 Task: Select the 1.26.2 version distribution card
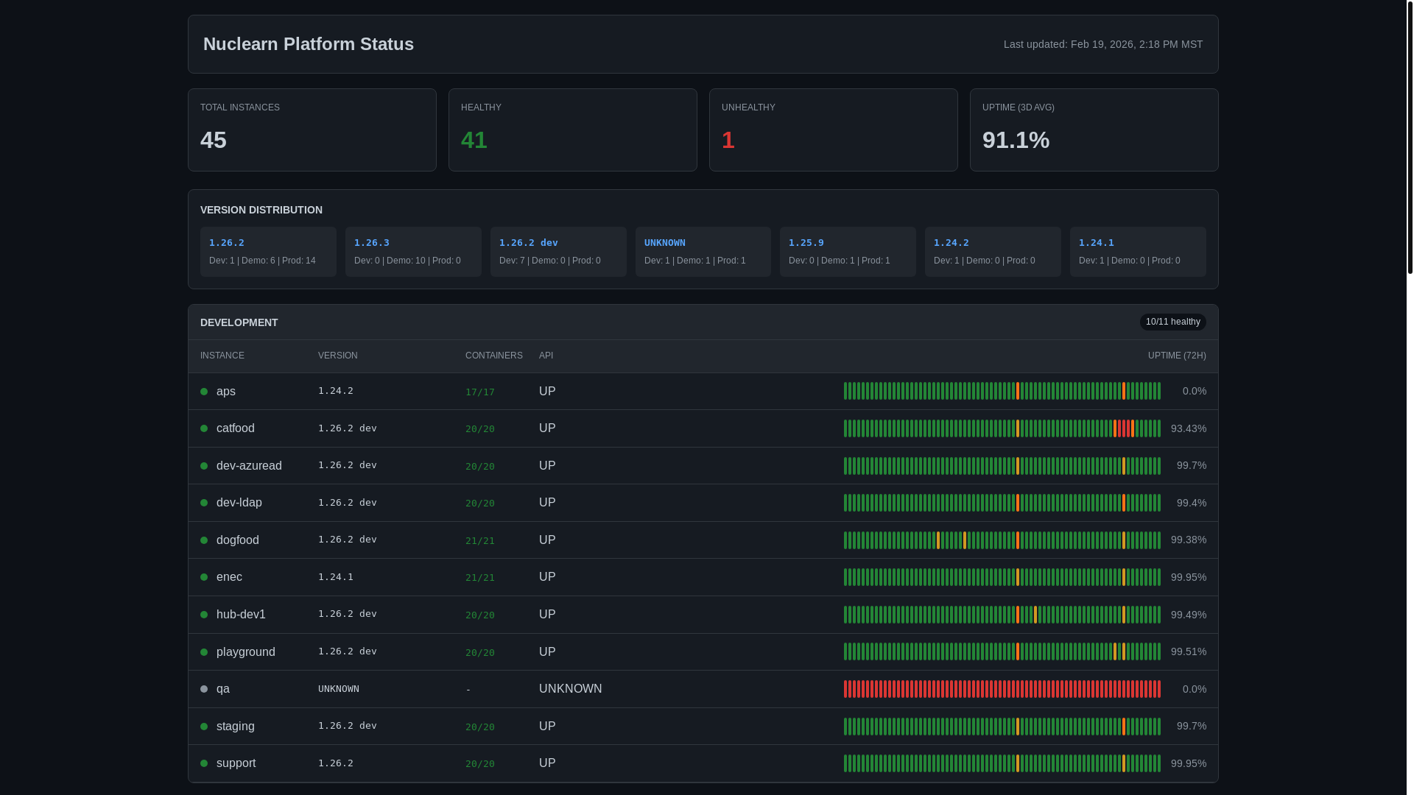pos(268,252)
